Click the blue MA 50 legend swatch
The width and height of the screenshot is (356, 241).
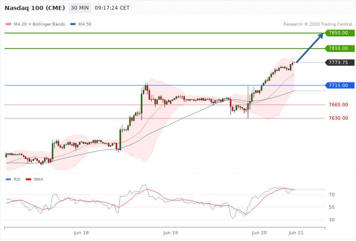pyautogui.click(x=73, y=24)
